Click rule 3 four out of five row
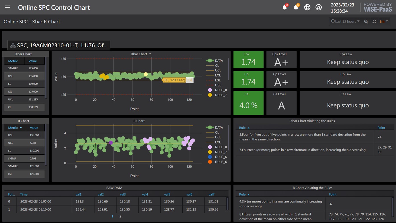The height and width of the screenshot is (223, 396). coord(315,137)
